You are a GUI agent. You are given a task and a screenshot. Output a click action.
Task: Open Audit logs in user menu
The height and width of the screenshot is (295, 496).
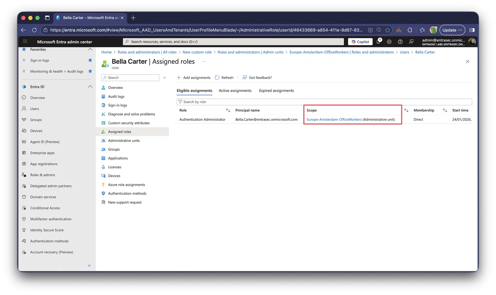[116, 96]
